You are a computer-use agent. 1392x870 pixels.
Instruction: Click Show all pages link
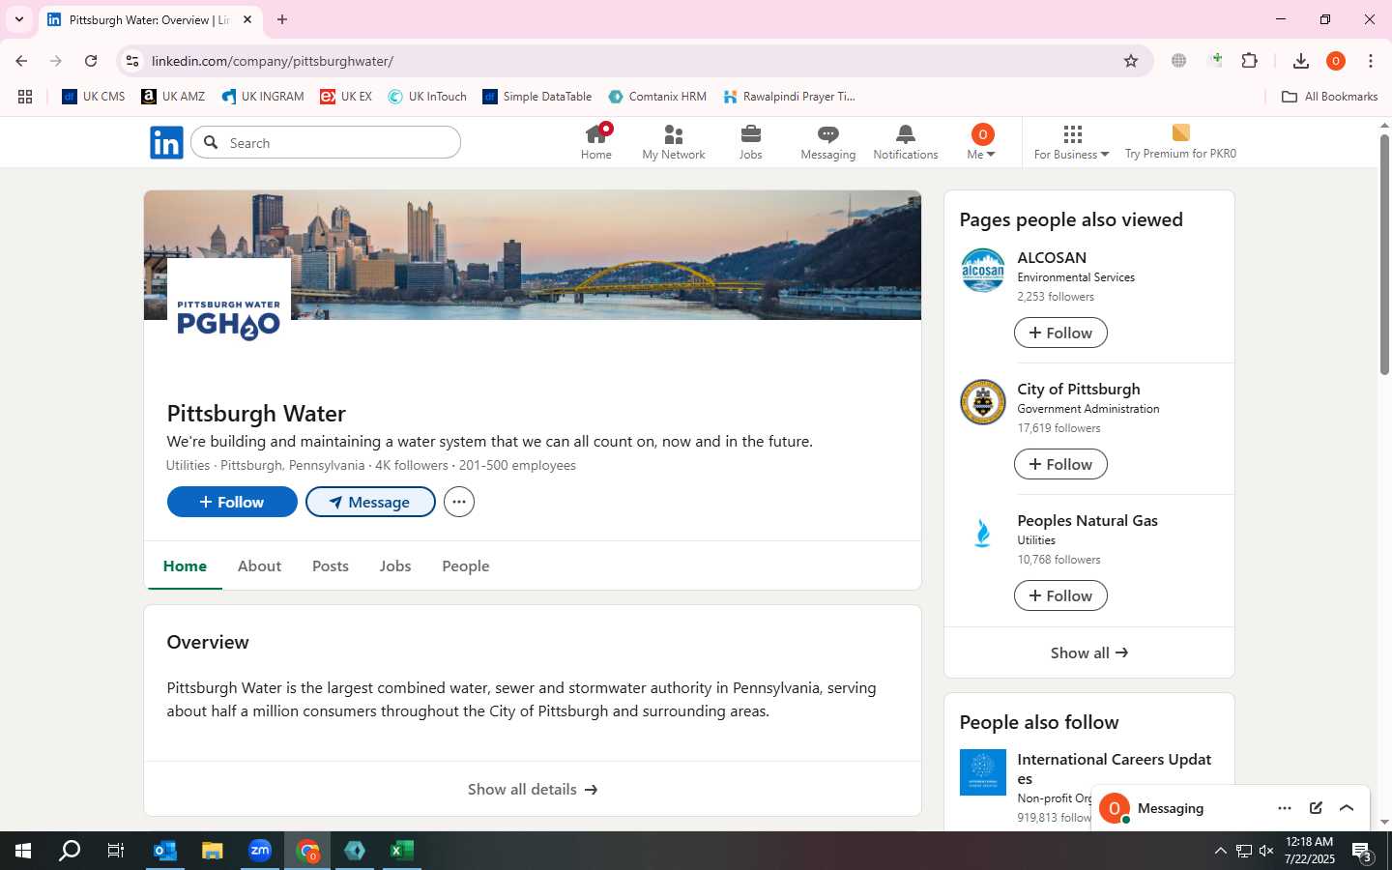[1089, 652]
